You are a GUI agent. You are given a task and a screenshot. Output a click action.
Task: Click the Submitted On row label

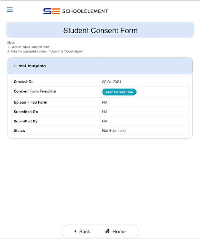tap(26, 112)
